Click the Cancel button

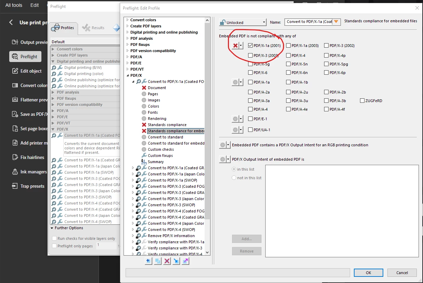tap(402, 273)
